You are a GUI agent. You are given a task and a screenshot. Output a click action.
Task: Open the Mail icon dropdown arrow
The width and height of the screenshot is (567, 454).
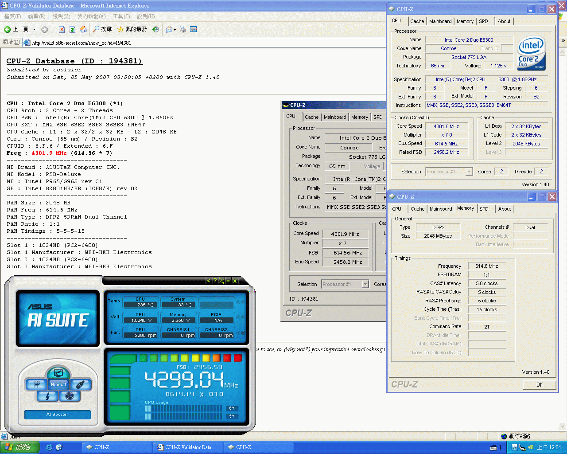click(175, 30)
